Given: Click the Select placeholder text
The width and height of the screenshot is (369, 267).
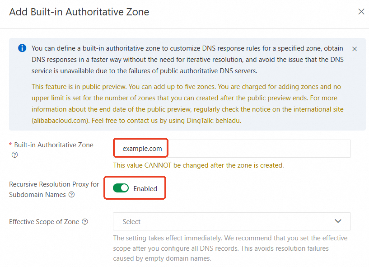Looking at the screenshot, I should [x=131, y=222].
